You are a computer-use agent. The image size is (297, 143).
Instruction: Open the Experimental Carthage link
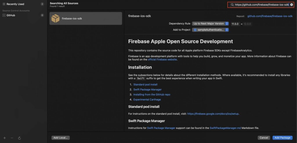coord(147,99)
